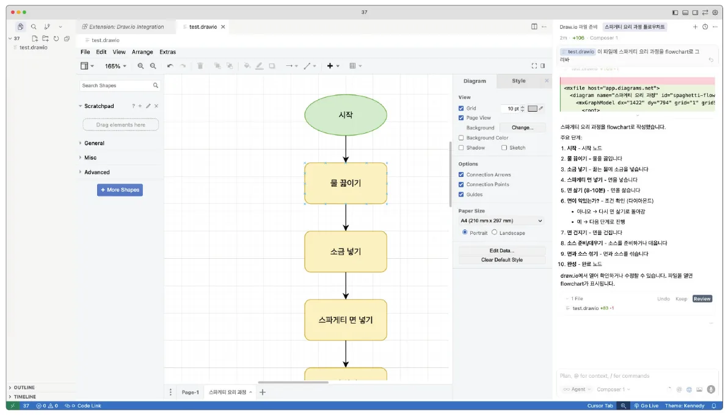Expand the Misc shapes section
Viewport: 728px width, 415px height.
coord(90,158)
